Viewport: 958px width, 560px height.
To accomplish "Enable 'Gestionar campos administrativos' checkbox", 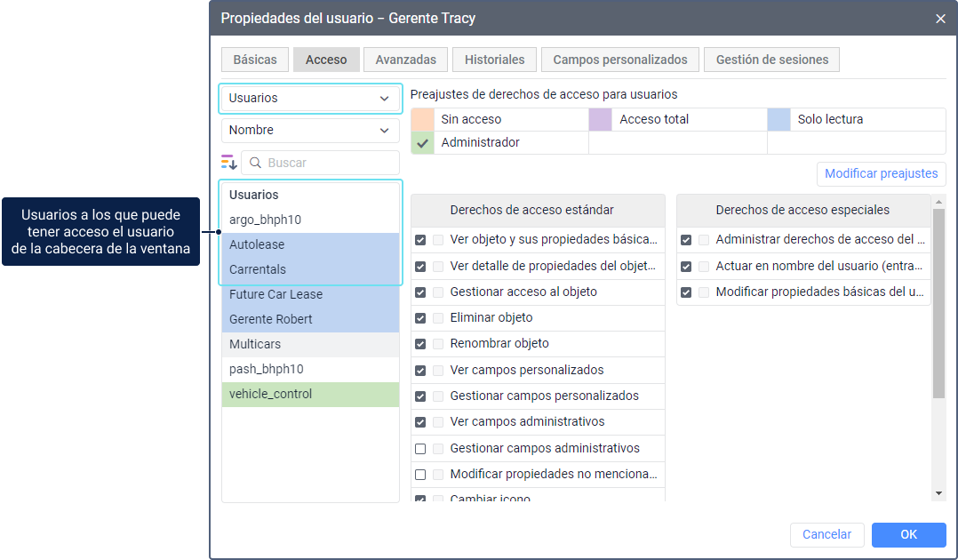I will [420, 449].
